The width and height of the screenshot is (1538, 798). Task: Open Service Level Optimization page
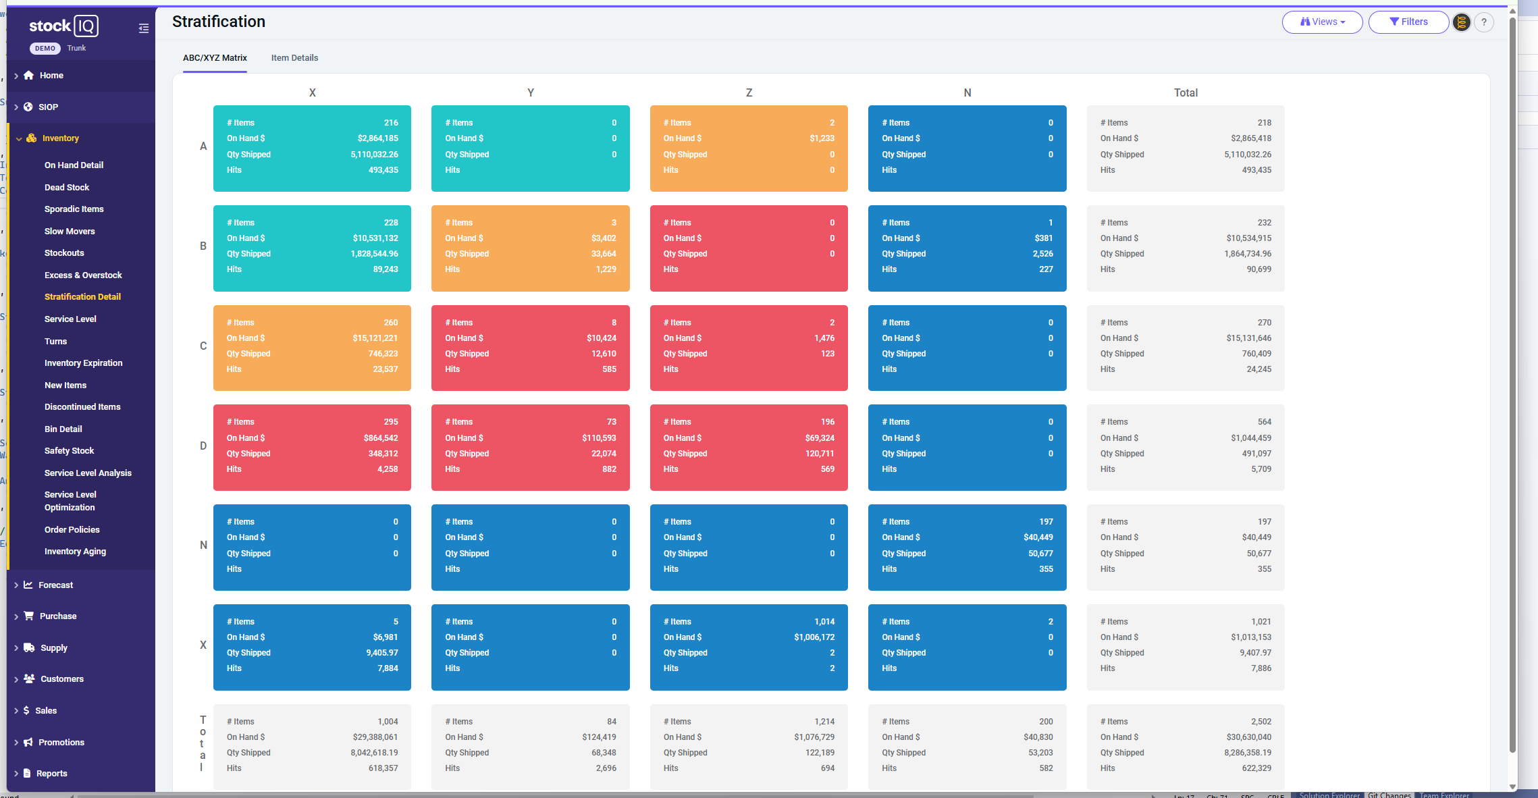coord(70,501)
